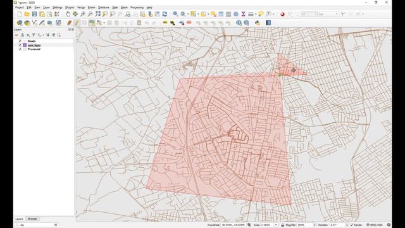Screen dimensions: 405x228
Task: Open the Processing menu
Action: click(137, 8)
